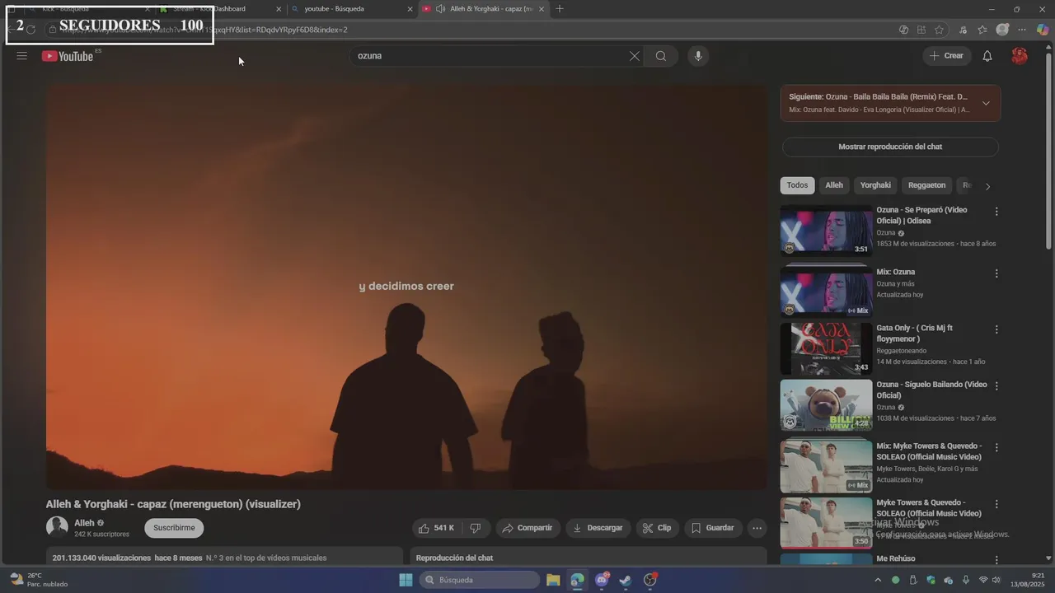This screenshot has height=593, width=1055.
Task: Click the video title 'Alleh & Yorghaki - capaz'
Action: [173, 504]
